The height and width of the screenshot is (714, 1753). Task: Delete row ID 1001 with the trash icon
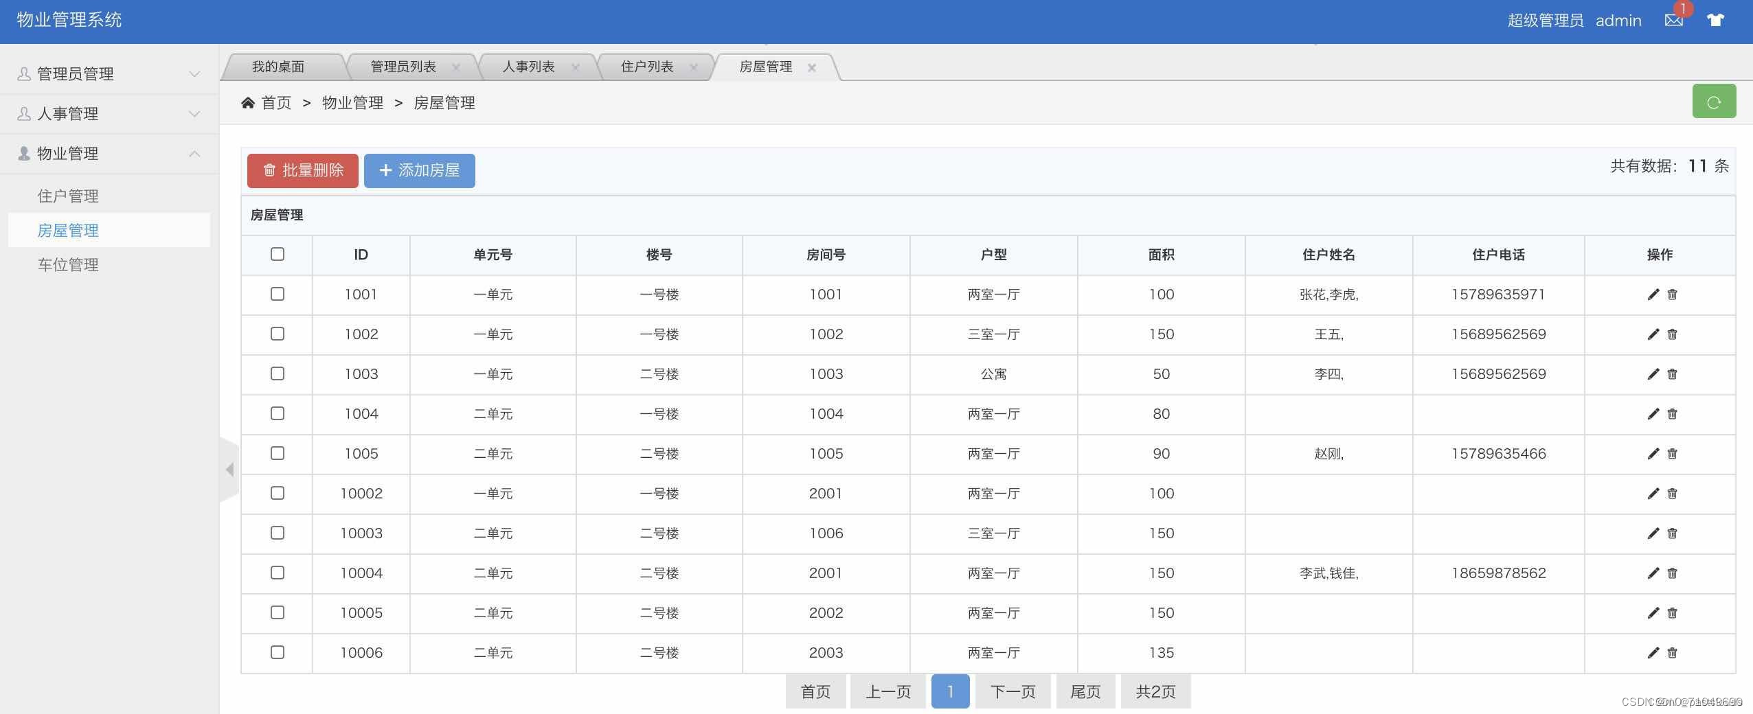(1672, 295)
